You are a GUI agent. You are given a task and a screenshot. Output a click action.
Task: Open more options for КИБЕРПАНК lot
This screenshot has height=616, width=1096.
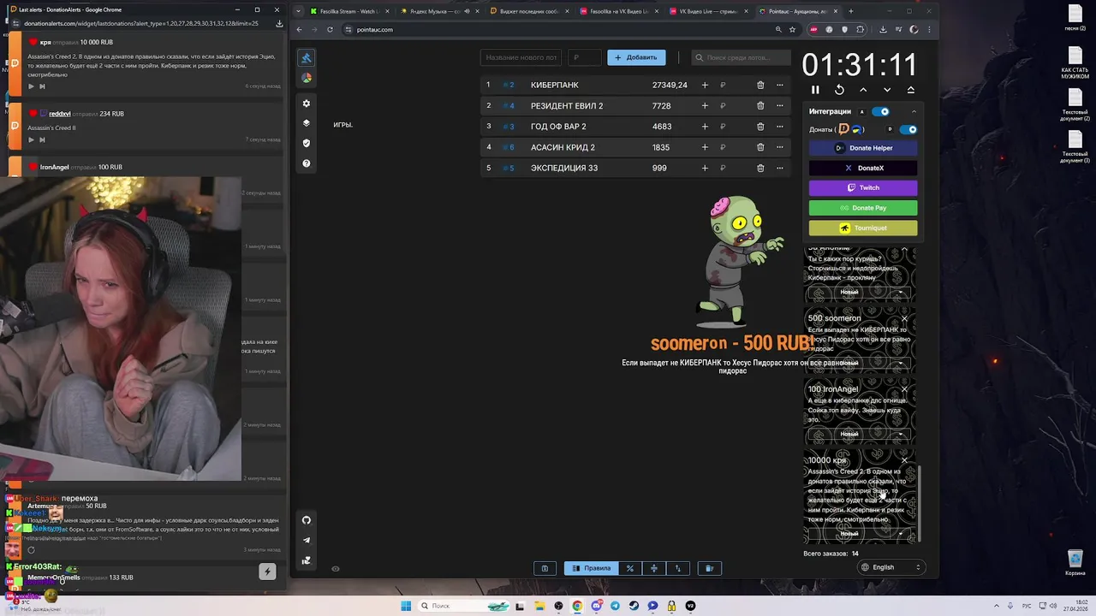coord(779,85)
